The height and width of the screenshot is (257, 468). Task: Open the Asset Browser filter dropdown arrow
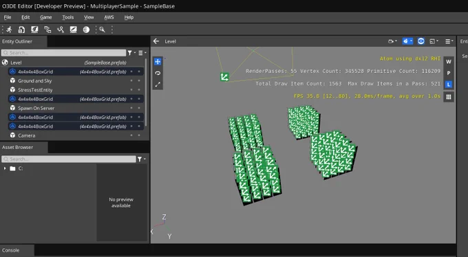pos(145,159)
